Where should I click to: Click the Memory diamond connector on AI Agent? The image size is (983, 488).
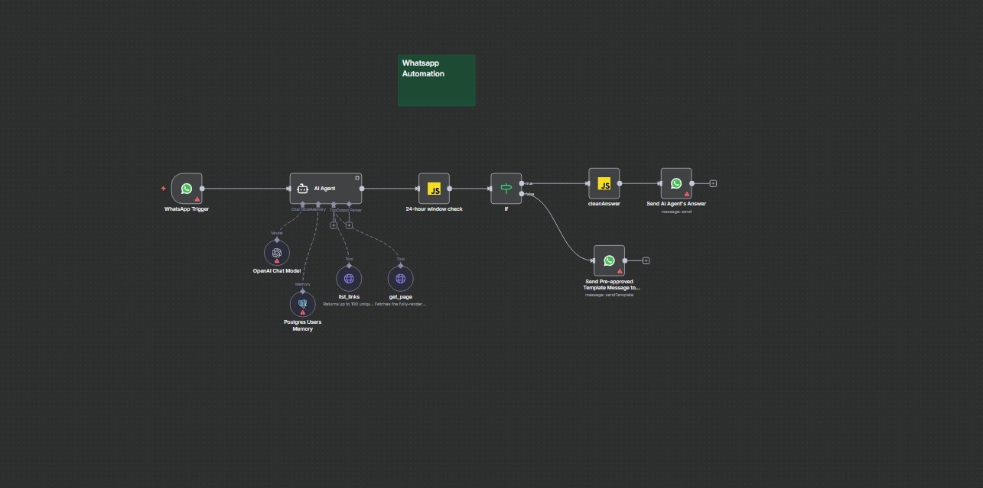click(x=318, y=204)
